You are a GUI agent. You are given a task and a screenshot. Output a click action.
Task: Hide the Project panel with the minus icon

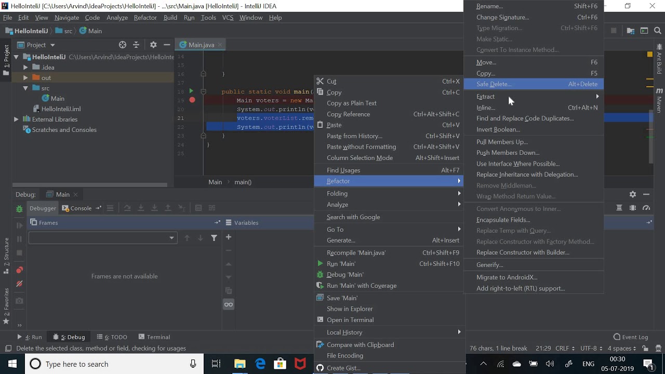click(167, 45)
